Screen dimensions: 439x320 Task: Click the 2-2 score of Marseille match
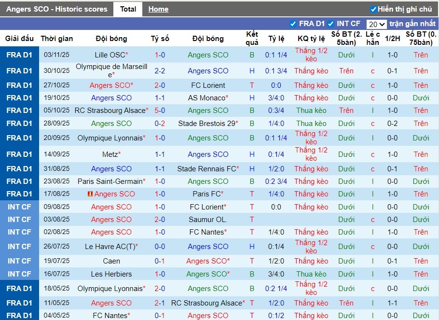[160, 71]
